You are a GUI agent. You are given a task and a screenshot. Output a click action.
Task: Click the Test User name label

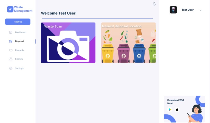(x=188, y=10)
